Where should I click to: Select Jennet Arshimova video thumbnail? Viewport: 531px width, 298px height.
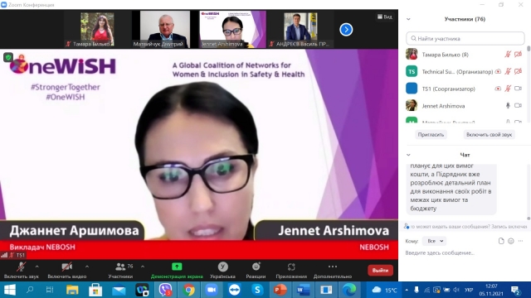(x=232, y=30)
